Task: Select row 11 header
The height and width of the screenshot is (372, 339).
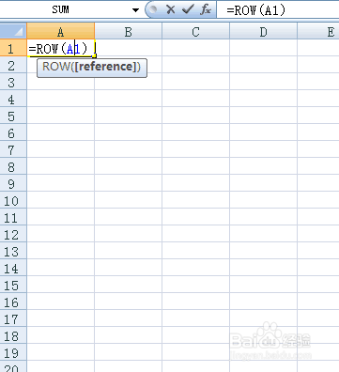Action: click(x=13, y=217)
